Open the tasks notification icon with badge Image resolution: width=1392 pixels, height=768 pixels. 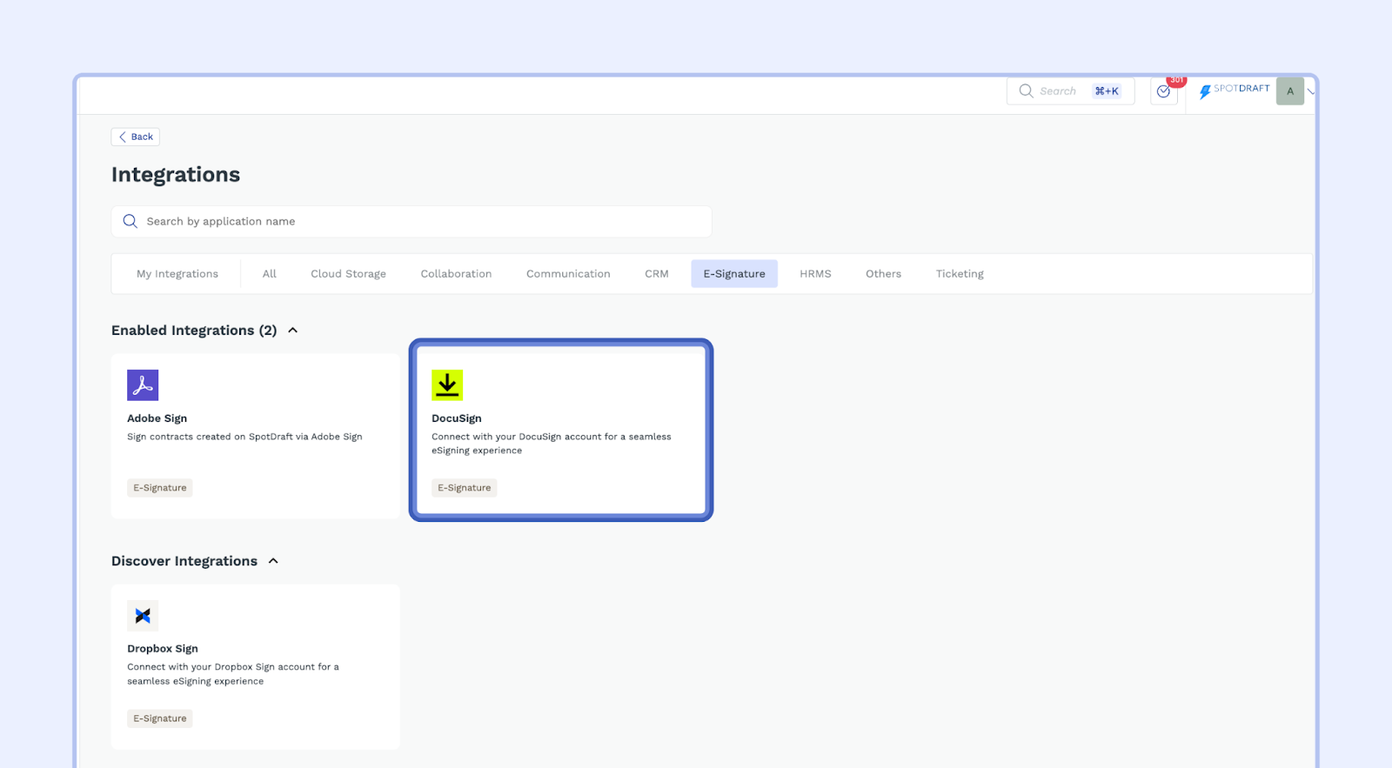click(x=1164, y=91)
